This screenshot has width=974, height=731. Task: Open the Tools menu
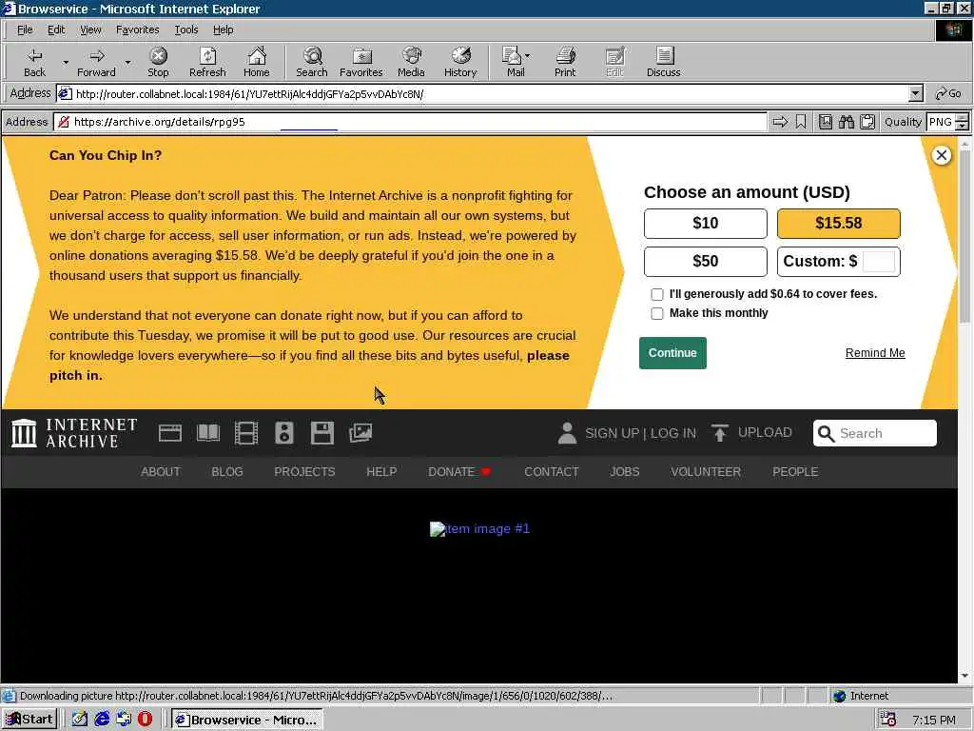point(185,30)
